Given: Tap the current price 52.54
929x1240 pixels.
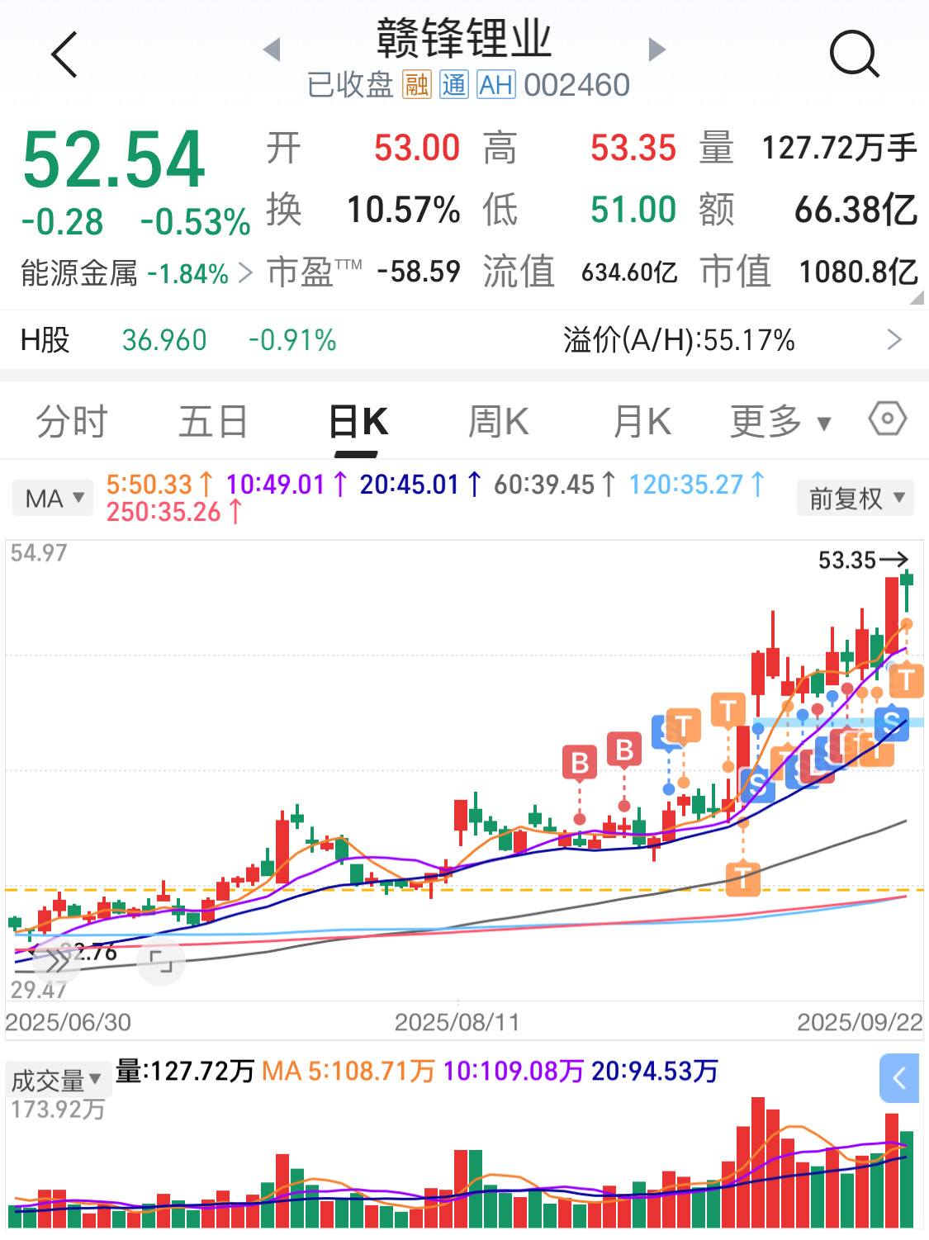Looking at the screenshot, I should click(114, 159).
